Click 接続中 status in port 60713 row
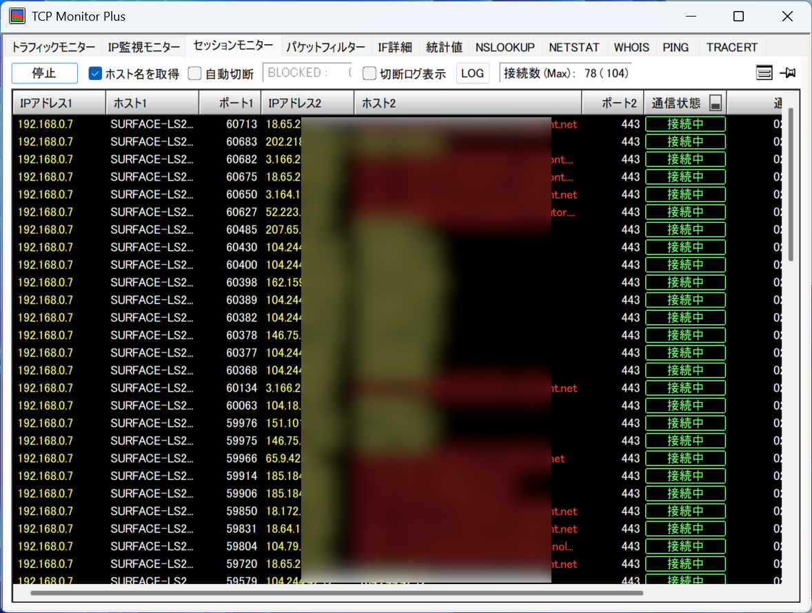Viewport: 812px width, 613px height. pos(685,124)
